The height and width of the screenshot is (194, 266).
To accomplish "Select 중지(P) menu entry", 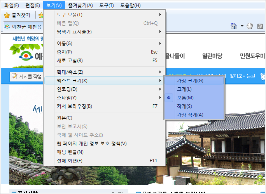I will (x=105, y=52).
